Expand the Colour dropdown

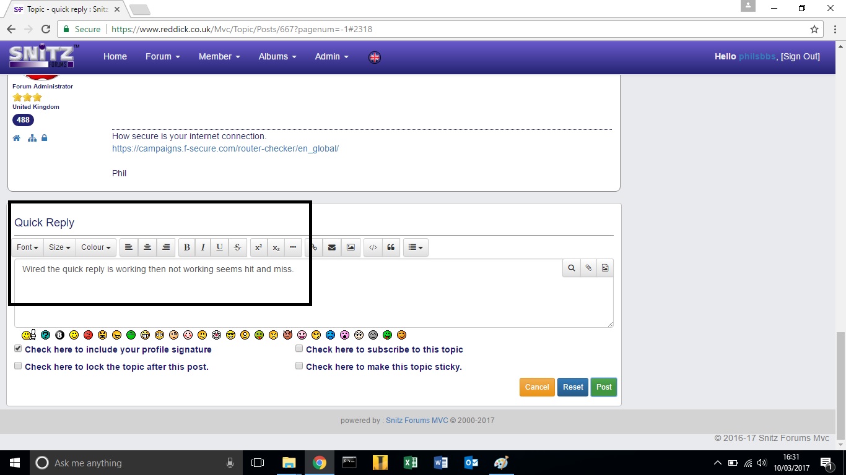click(x=95, y=247)
